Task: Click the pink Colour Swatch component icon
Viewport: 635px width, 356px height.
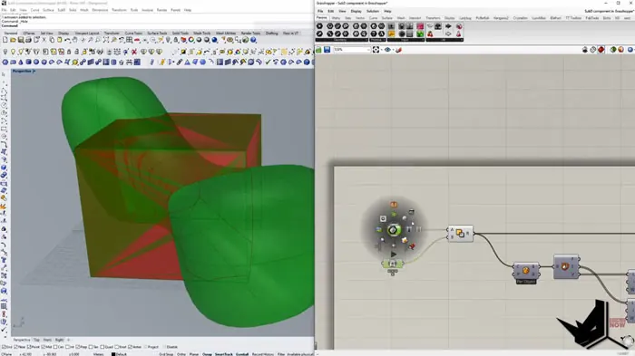Action: (420, 26)
